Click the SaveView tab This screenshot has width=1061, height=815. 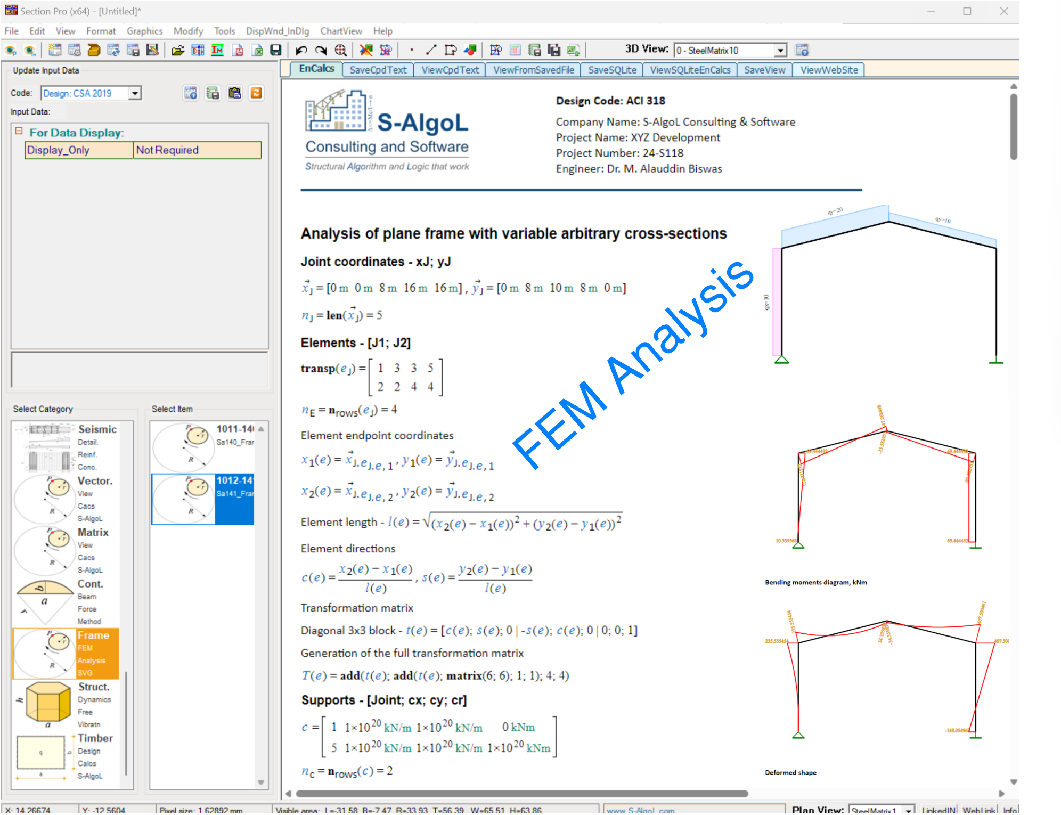764,70
